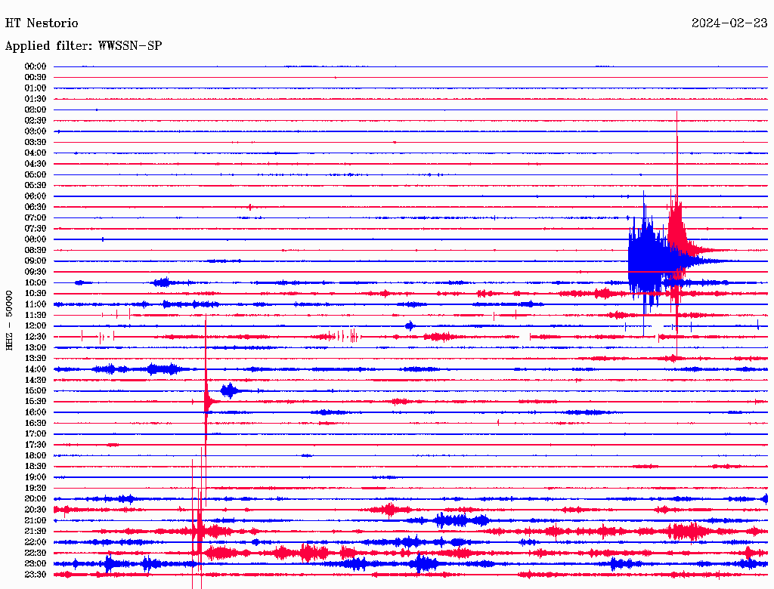The width and height of the screenshot is (774, 589).
Task: Click the 21:00 time label
Action: point(36,520)
